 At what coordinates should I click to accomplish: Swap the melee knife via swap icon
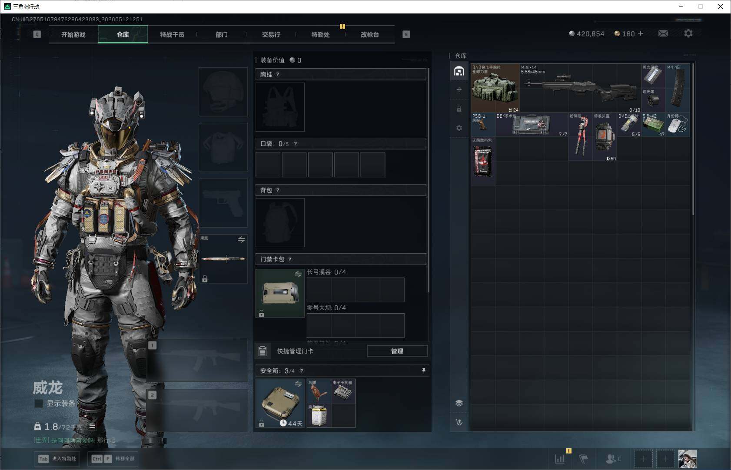click(x=242, y=240)
